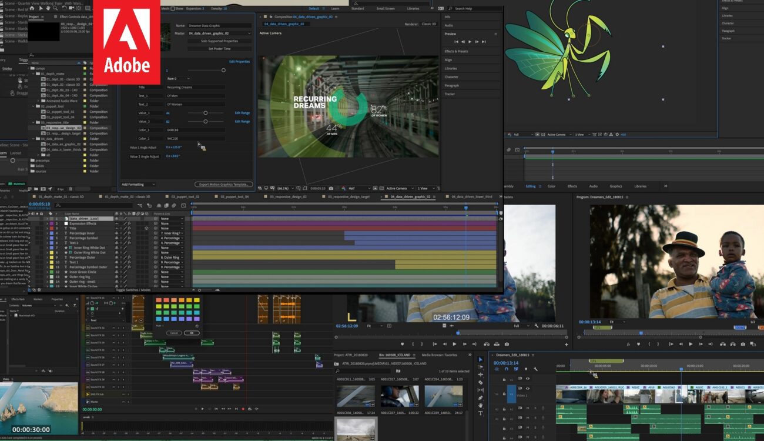Click the Value_2 slider handle
The height and width of the screenshot is (441, 764).
[x=205, y=122]
